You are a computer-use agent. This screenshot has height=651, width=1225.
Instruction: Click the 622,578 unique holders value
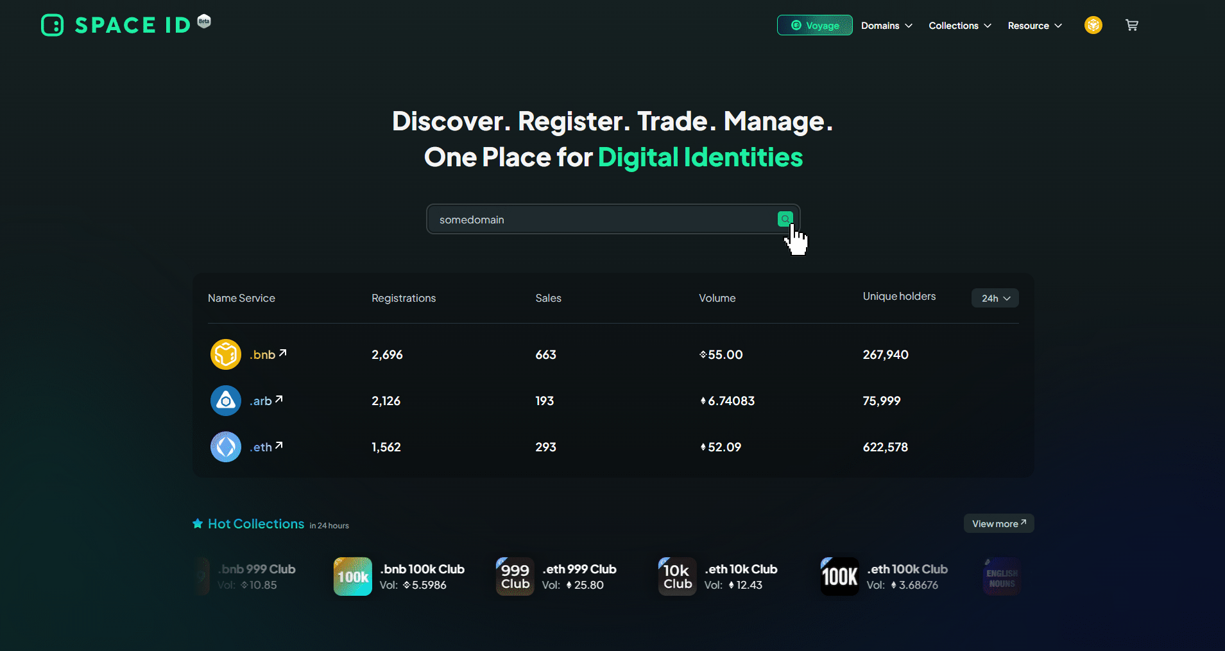(x=886, y=447)
